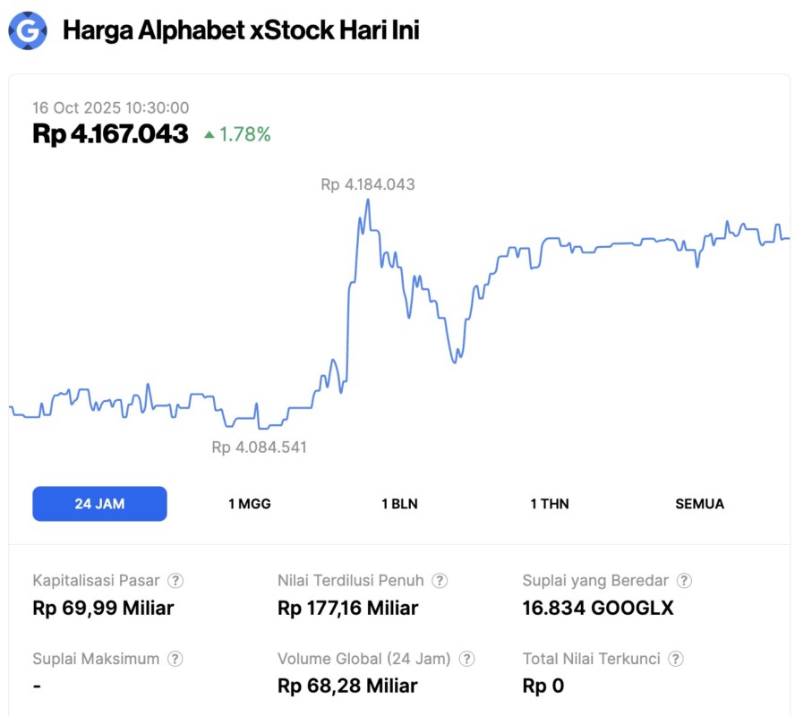Click help icon beside Kapitalisasi Pasar
The height and width of the screenshot is (716, 795).
tap(176, 580)
